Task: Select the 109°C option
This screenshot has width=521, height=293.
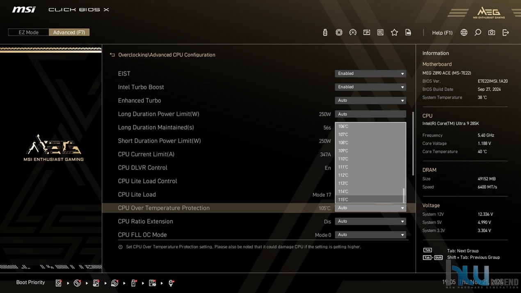Action: 369,151
